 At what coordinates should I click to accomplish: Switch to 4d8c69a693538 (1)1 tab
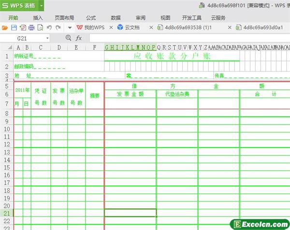(185, 28)
